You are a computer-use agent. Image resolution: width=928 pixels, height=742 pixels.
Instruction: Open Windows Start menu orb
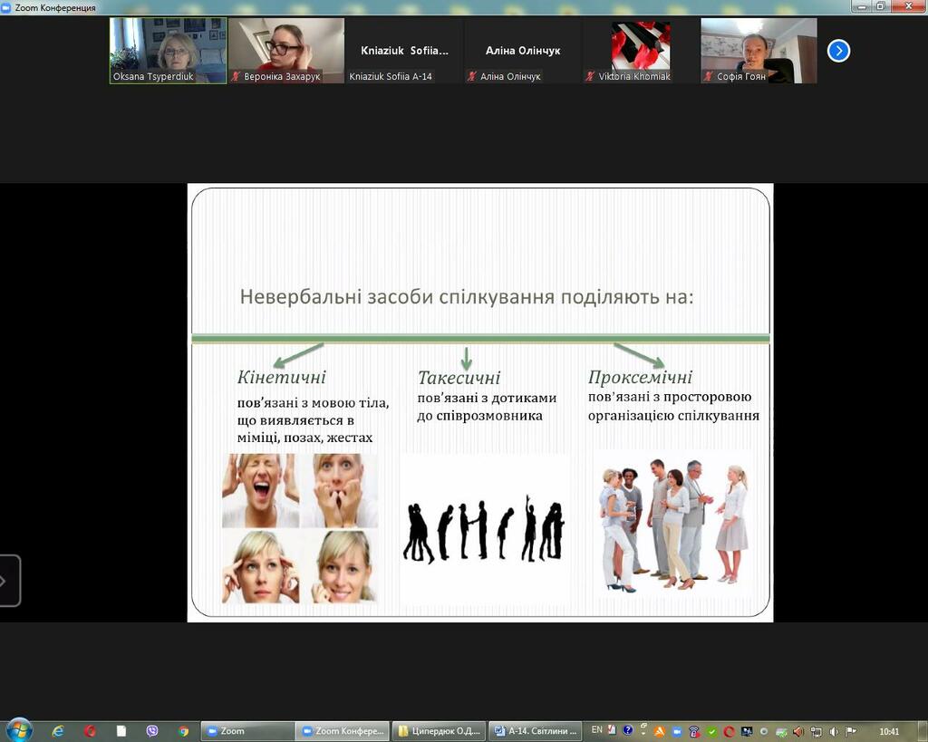19,731
